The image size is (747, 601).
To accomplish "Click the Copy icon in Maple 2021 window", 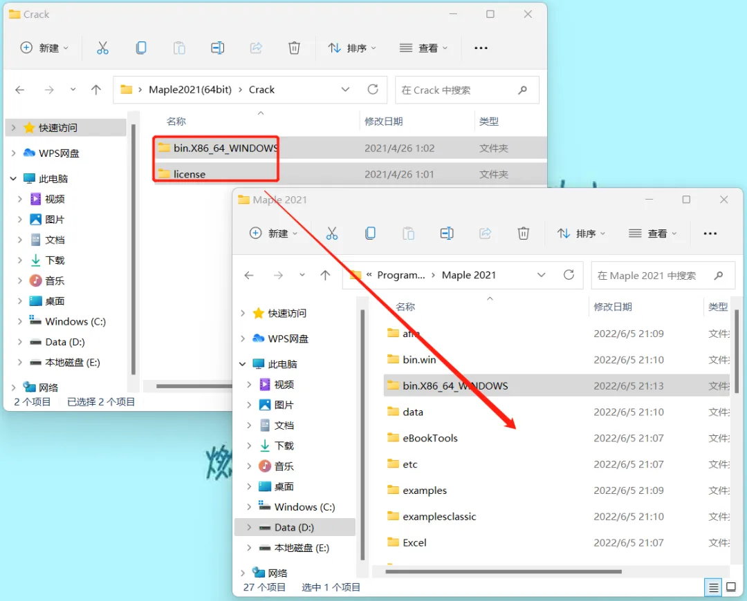I will (x=370, y=233).
